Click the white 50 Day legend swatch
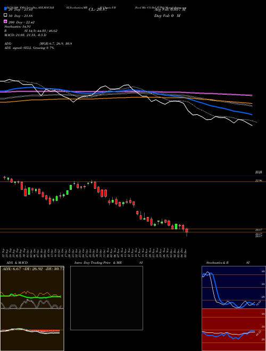 (5, 15)
